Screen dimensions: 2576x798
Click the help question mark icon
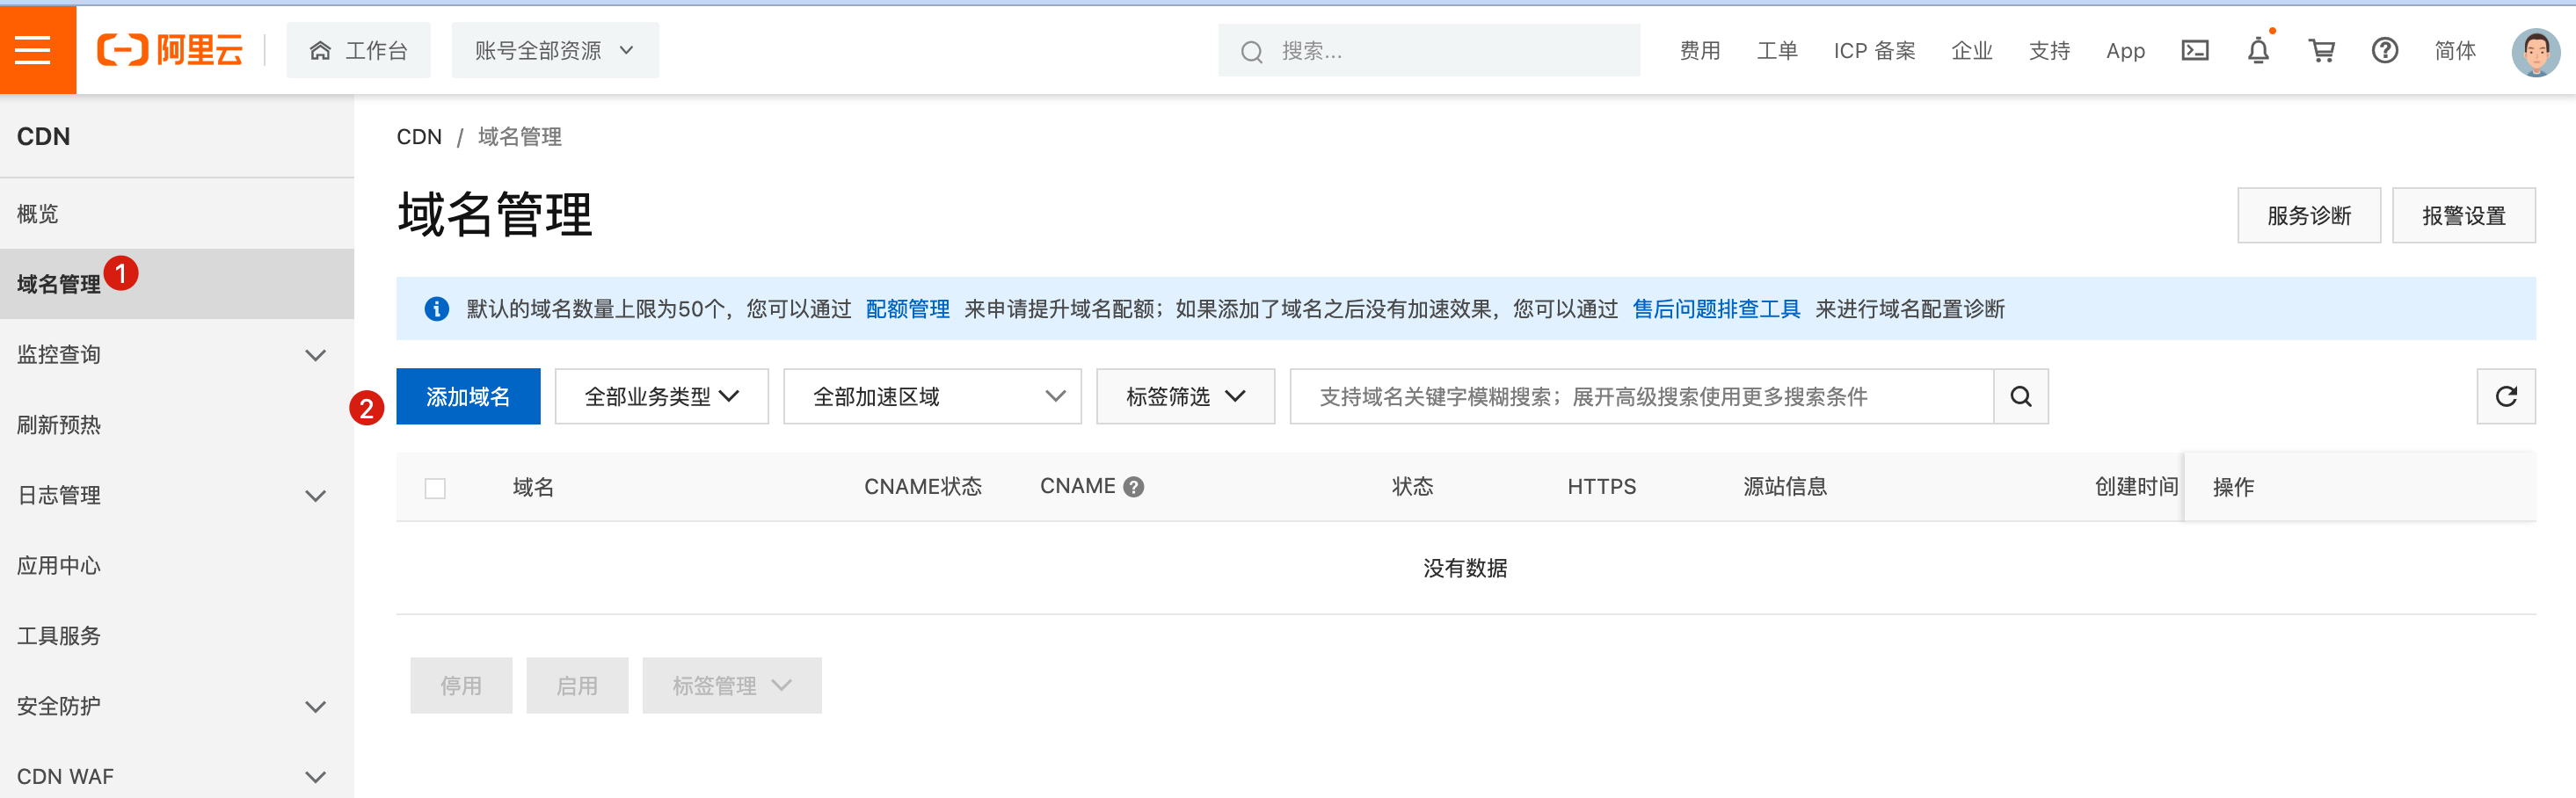coord(2384,50)
